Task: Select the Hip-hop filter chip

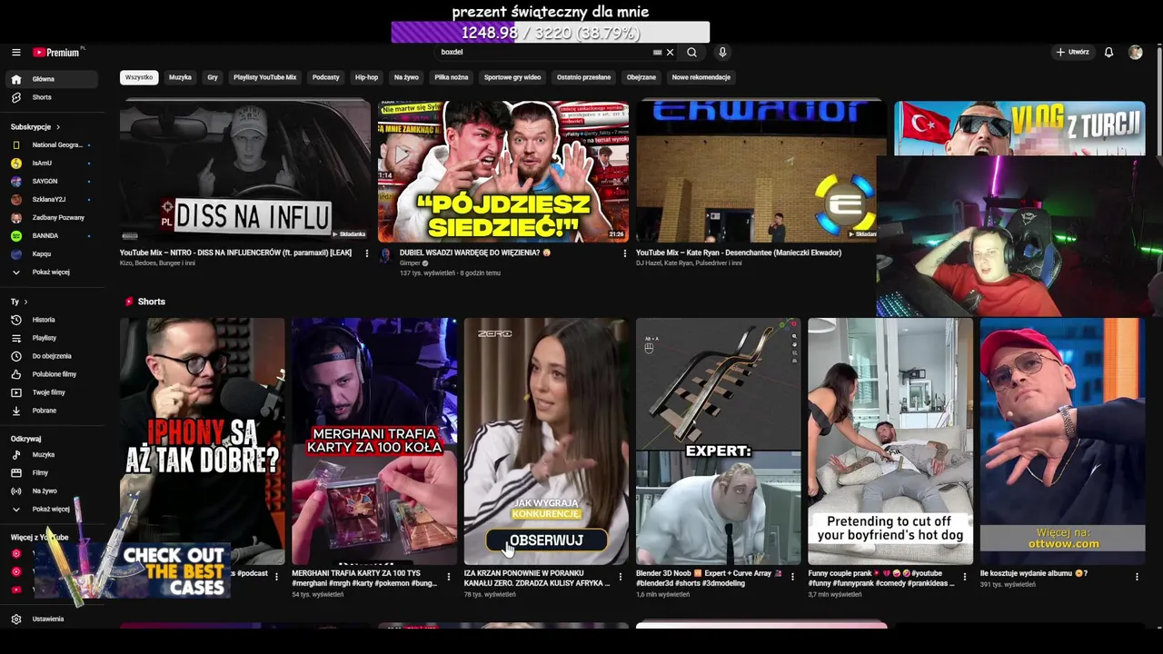Action: pos(366,77)
